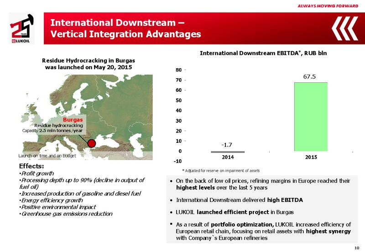Click 'Residue hydrocracking' label on map
365x252 pixels.
59,125
